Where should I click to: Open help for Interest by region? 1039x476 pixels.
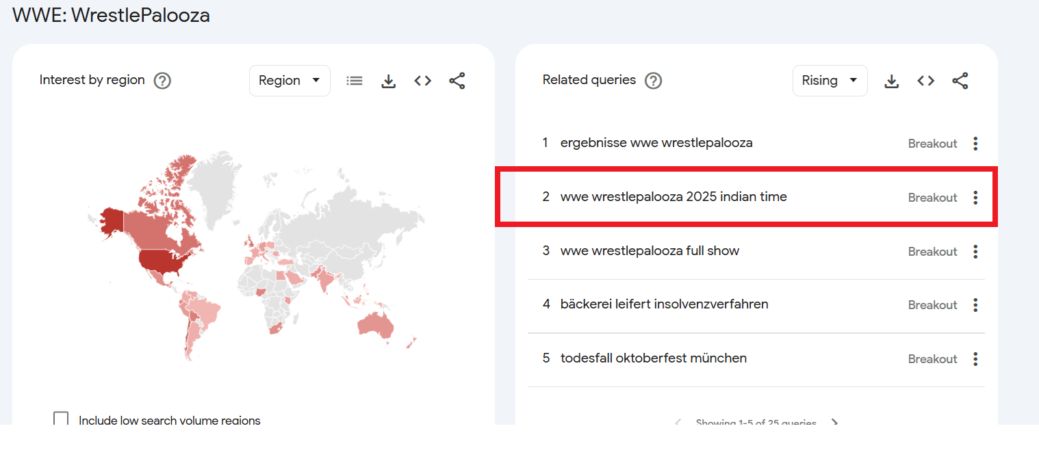162,81
